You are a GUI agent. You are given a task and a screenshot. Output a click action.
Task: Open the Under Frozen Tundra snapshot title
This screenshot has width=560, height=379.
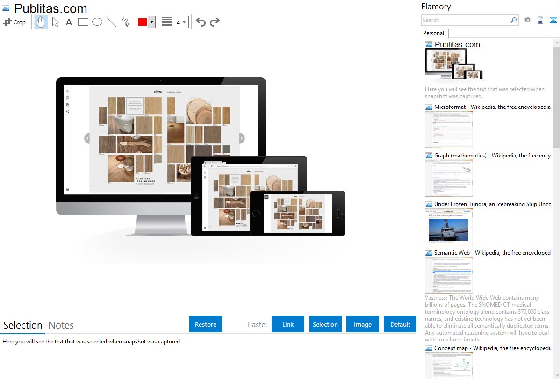tap(493, 204)
